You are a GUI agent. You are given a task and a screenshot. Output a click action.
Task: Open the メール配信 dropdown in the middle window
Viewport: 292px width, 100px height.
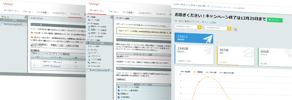pos(128,13)
